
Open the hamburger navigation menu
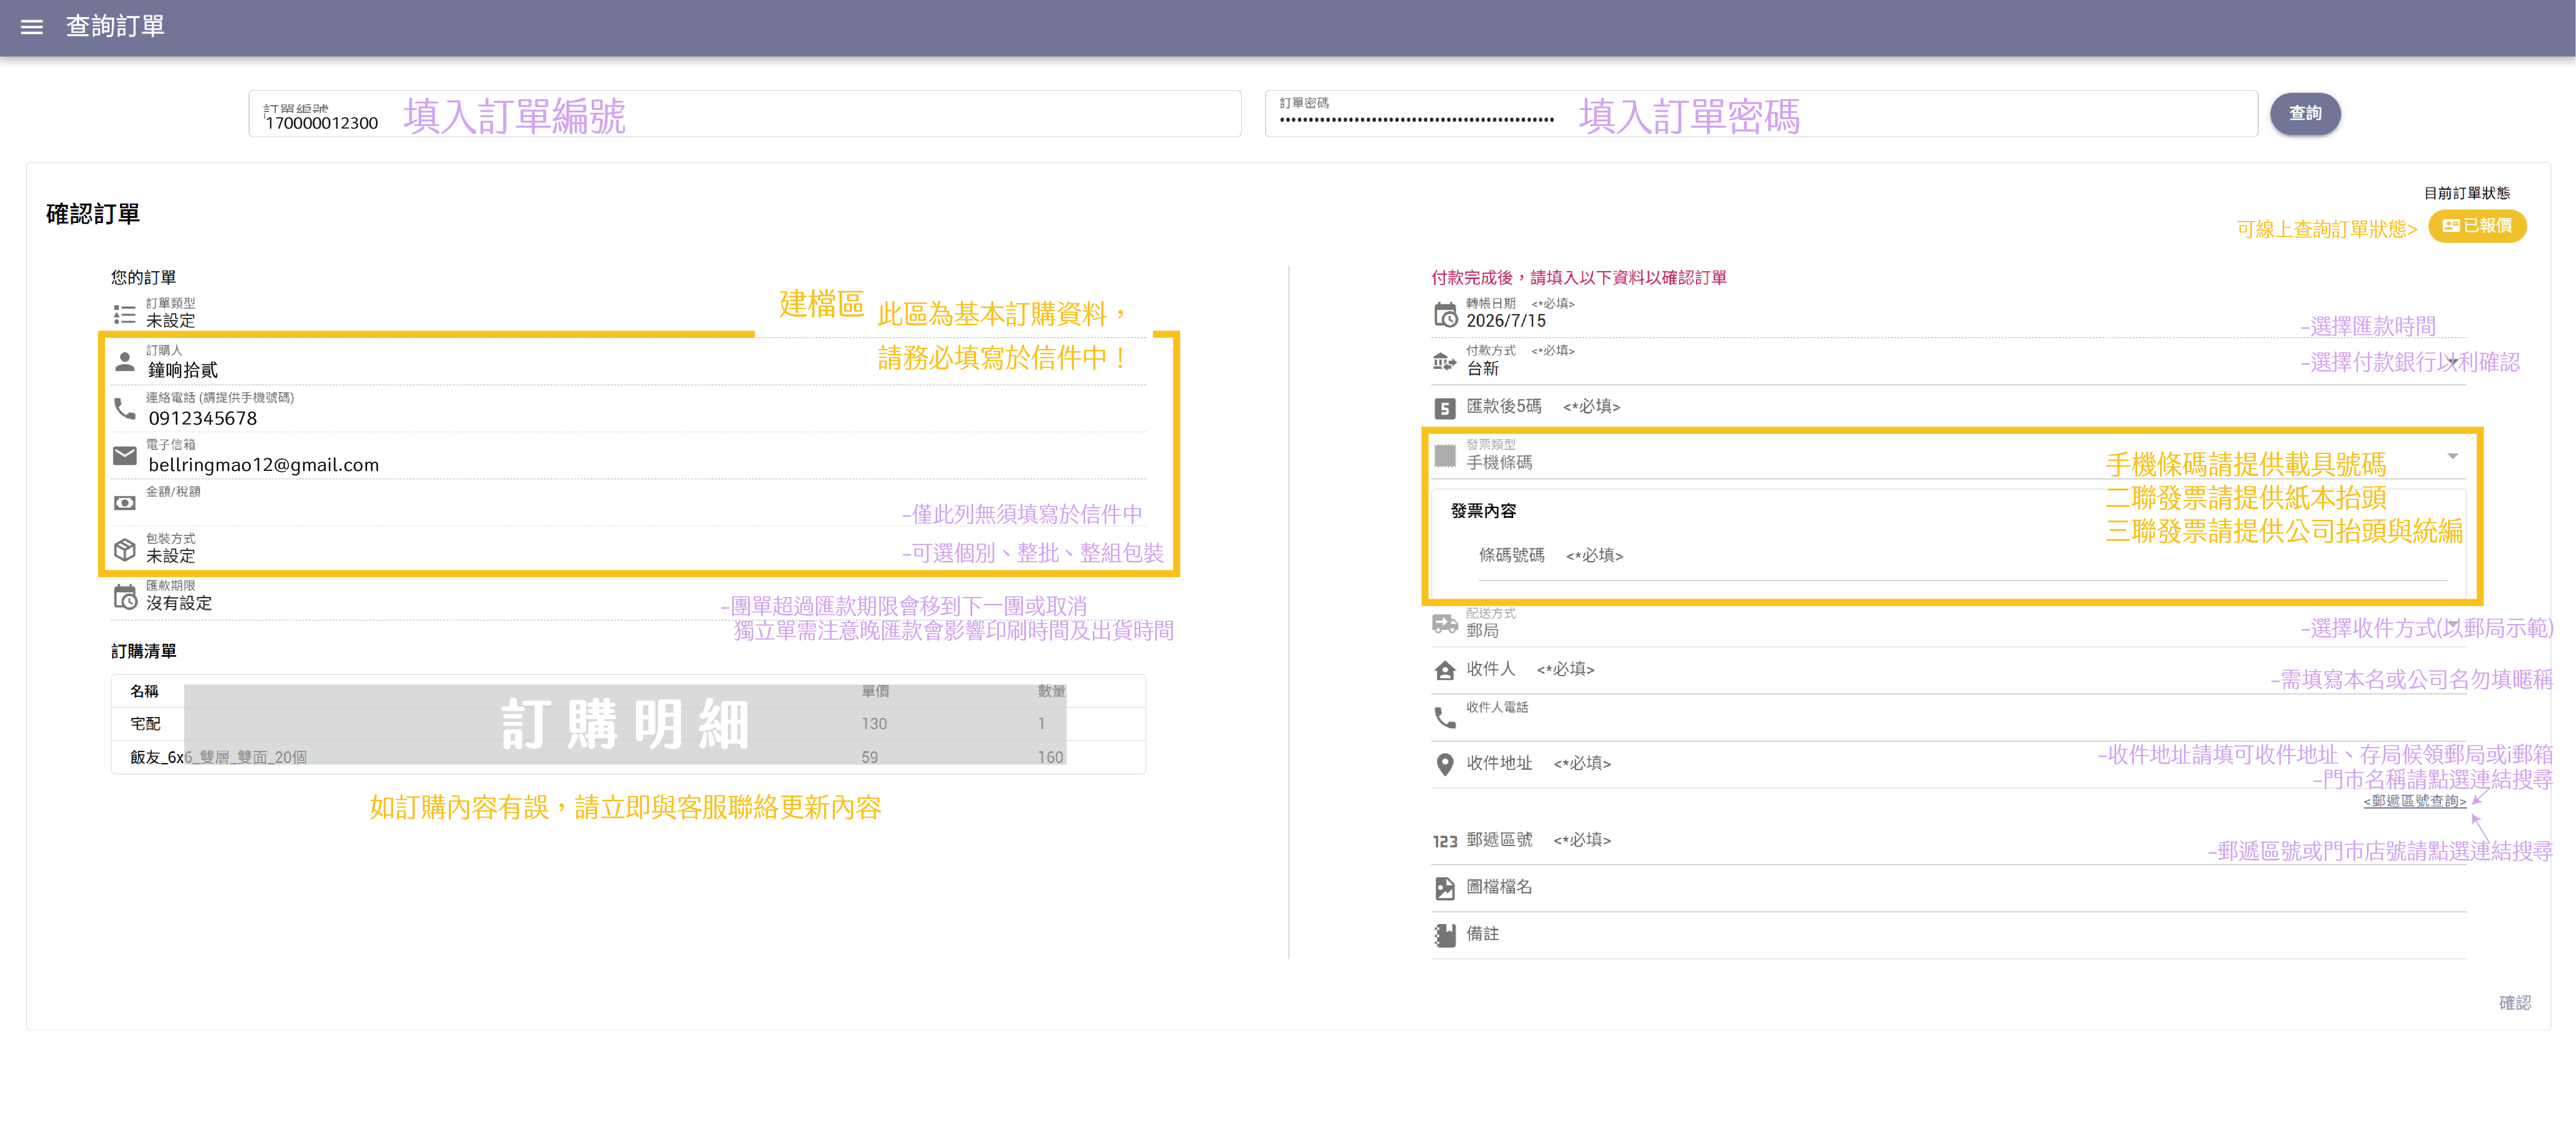(x=32, y=27)
